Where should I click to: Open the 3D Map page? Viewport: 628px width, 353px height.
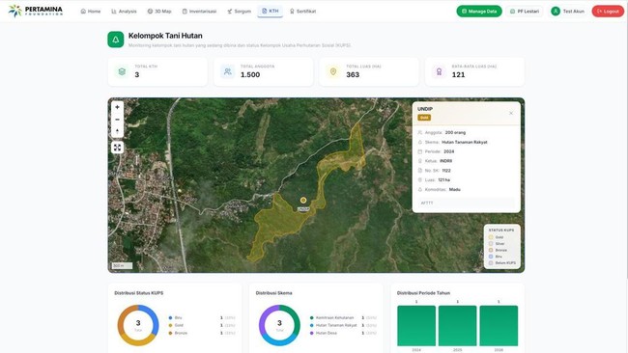[159, 12]
